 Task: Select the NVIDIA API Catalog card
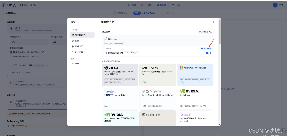click(195, 98)
